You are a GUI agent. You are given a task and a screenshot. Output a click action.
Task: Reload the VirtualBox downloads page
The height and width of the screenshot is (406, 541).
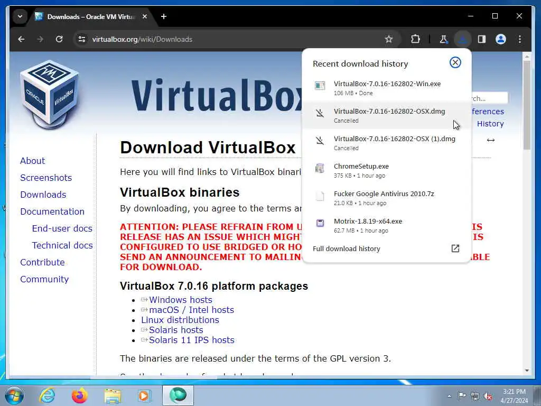click(x=59, y=39)
